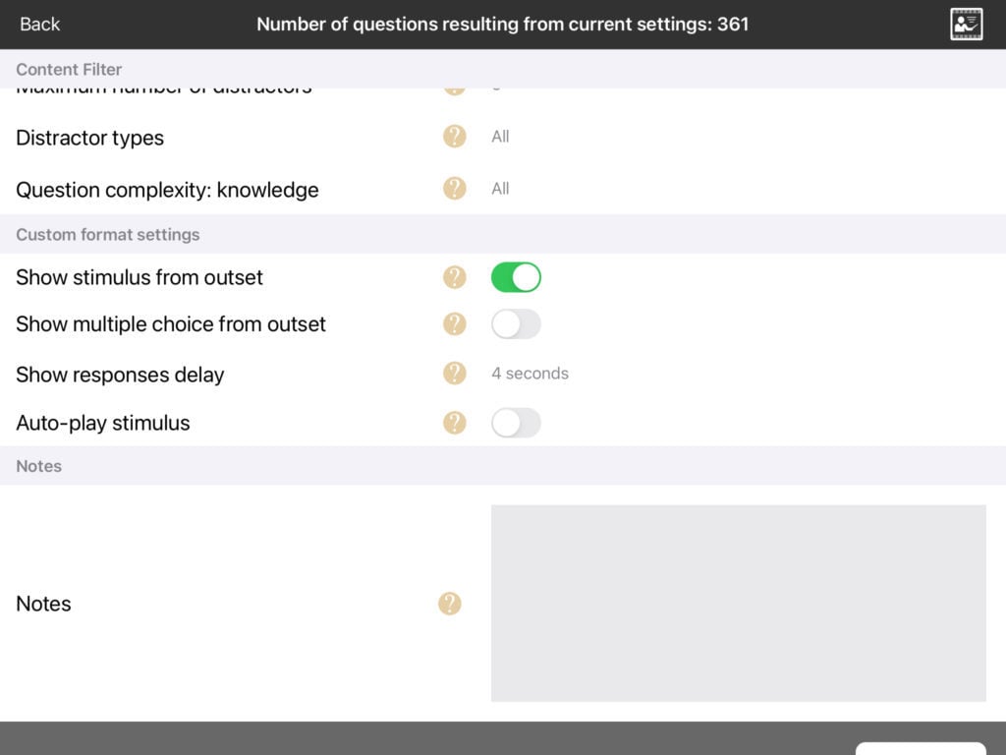
Task: Open help for Show responses delay
Action: pyautogui.click(x=454, y=373)
